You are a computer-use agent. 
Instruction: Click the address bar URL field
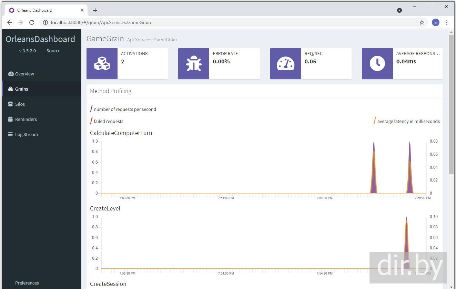(207, 22)
